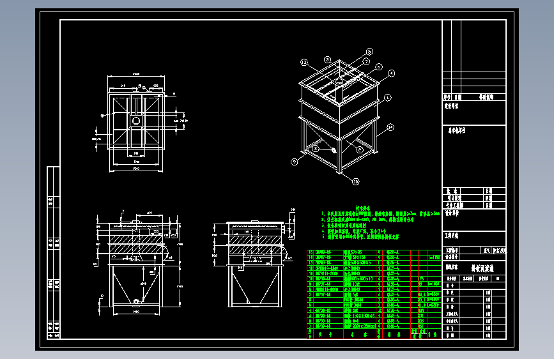Viewport: 554px width, 359px height.
Task: Click the green technical requirements heading
Action: pyautogui.click(x=363, y=208)
